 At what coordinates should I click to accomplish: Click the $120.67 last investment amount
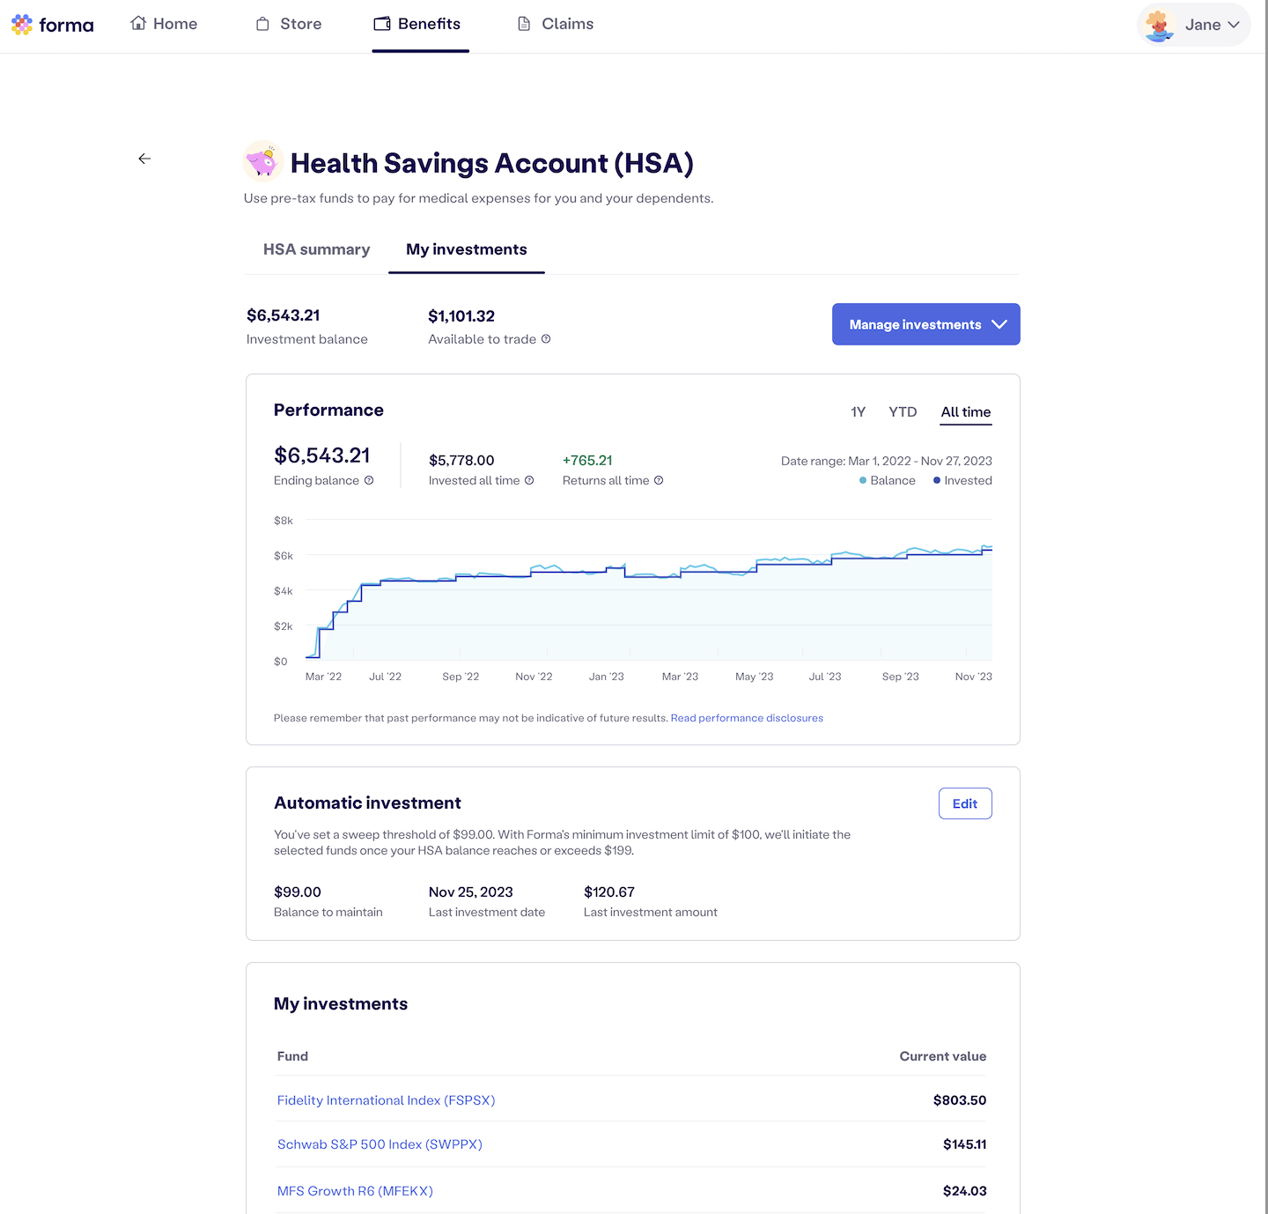click(x=609, y=892)
